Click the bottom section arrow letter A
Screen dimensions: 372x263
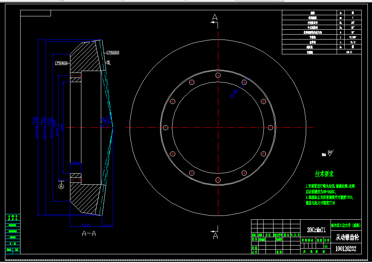[x=215, y=236]
